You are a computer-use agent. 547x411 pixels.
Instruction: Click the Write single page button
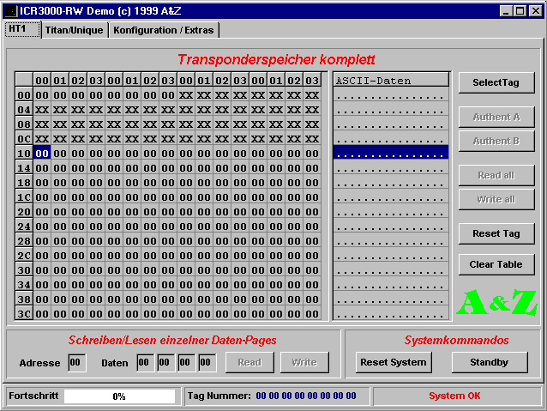pos(304,362)
